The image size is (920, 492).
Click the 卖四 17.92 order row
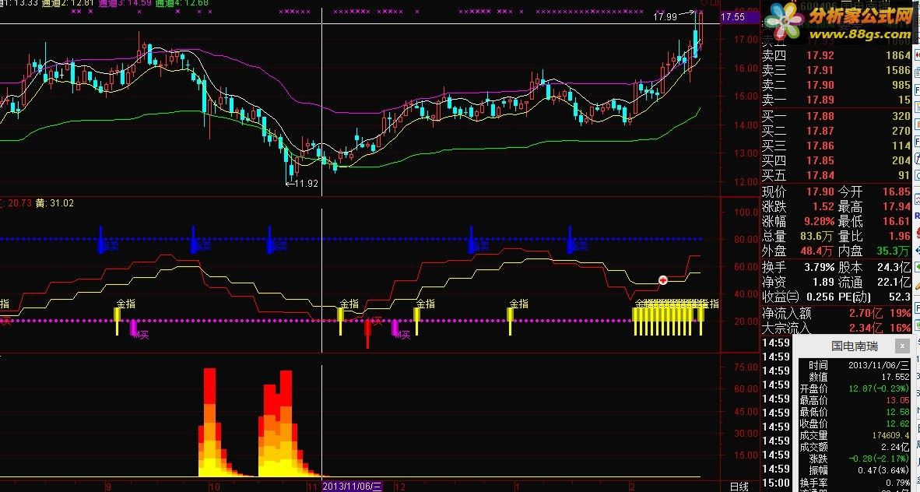coord(836,55)
